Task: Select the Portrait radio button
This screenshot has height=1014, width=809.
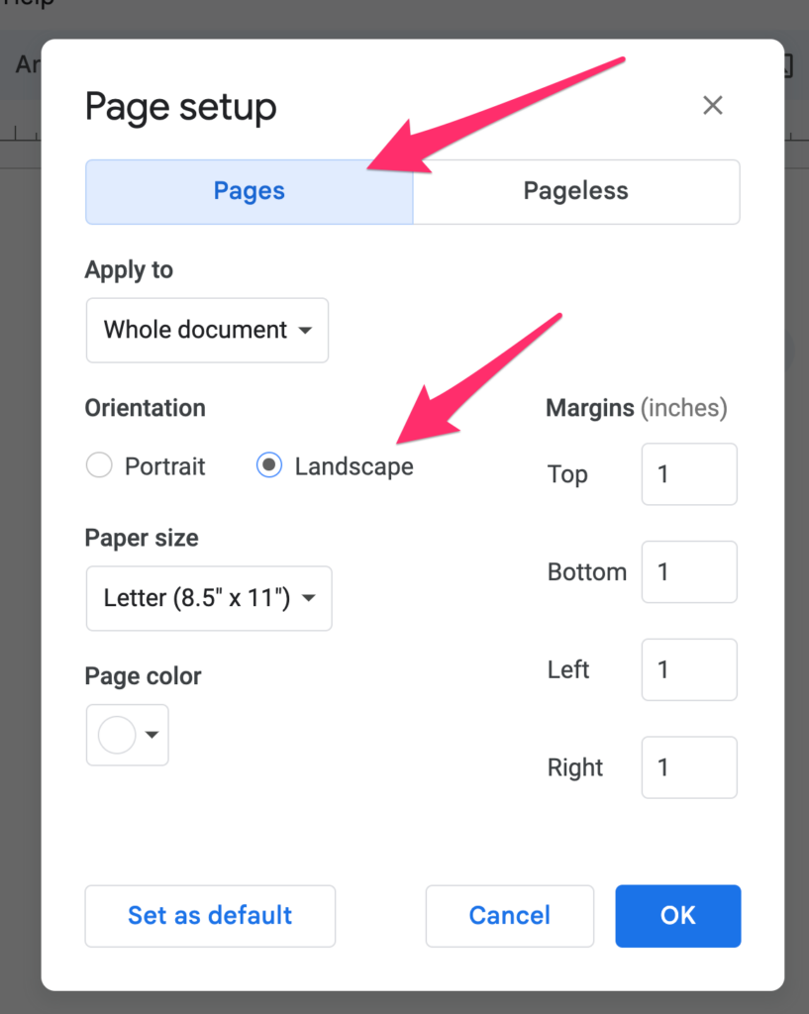Action: click(99, 465)
